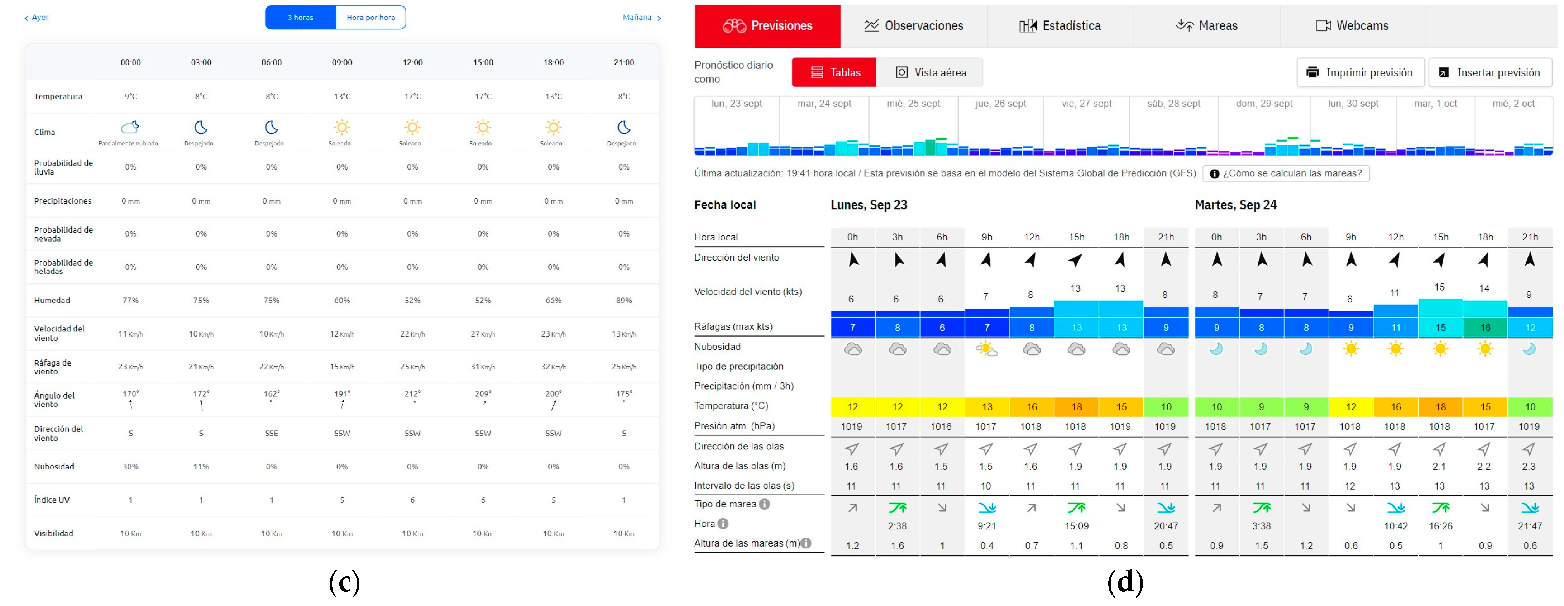
Task: Click info icon next to Tipo de marea
Action: (764, 504)
